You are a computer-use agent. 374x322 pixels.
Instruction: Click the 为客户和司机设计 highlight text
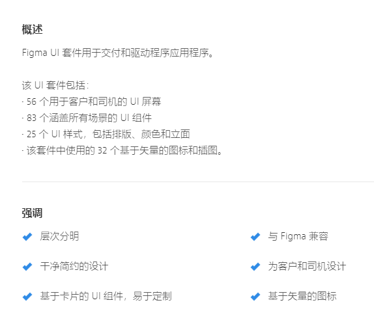[x=307, y=266]
